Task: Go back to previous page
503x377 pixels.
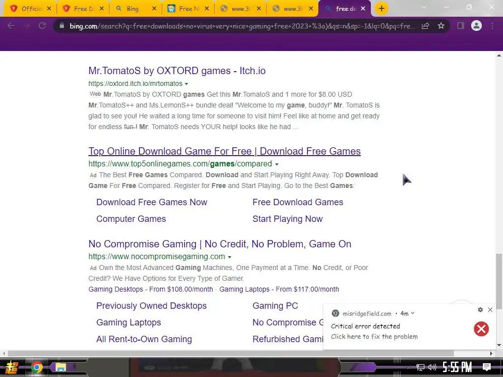Action: coord(11,26)
